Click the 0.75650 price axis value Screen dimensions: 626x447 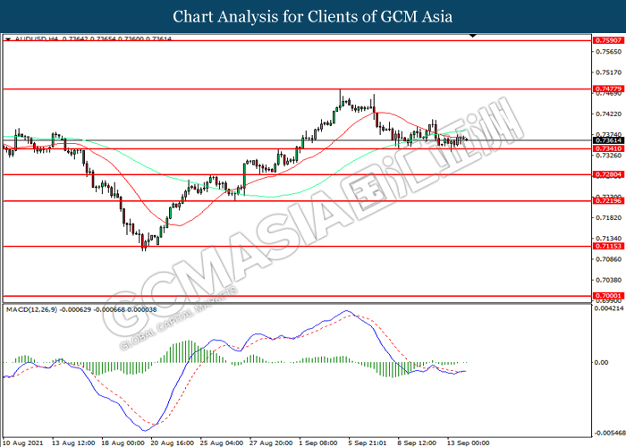tap(609, 52)
